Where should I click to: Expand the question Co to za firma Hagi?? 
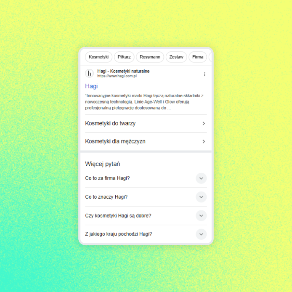point(201,178)
